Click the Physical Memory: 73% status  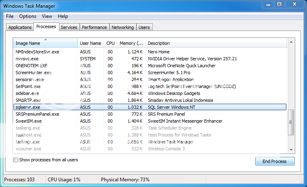[125, 180]
